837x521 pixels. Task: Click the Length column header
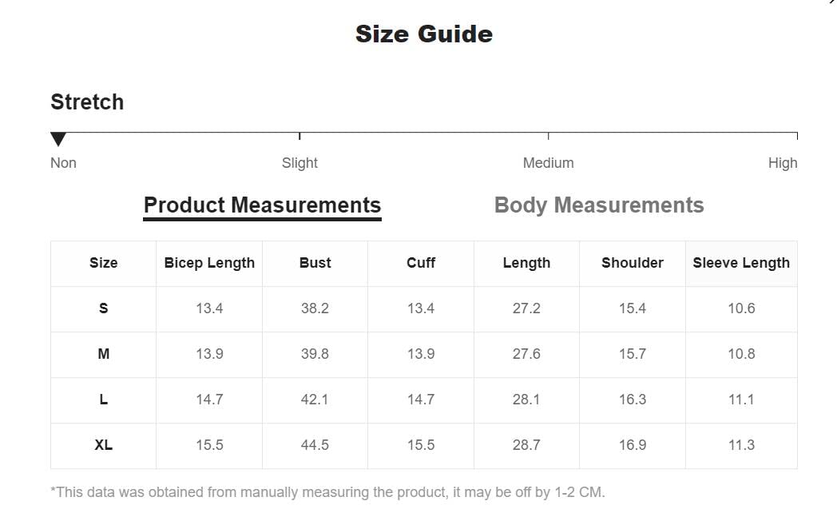[526, 263]
